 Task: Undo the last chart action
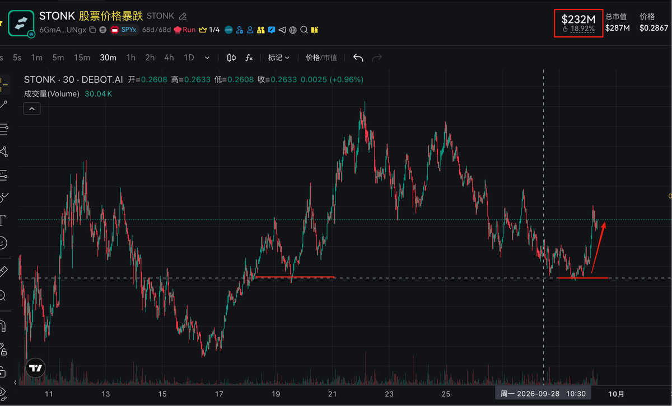coord(358,58)
